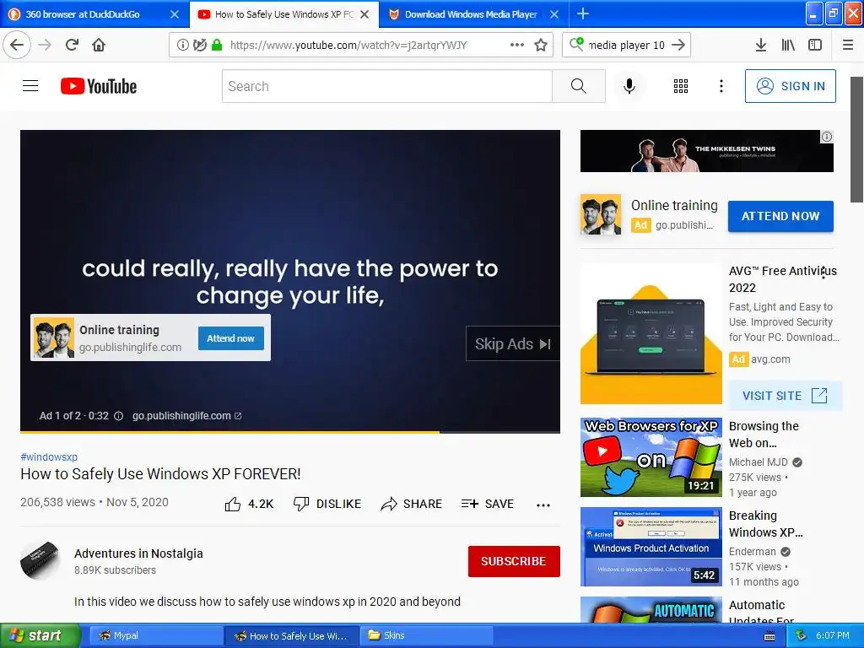Click Attend now on video ad overlay
Viewport: 864px width, 648px height.
click(231, 338)
